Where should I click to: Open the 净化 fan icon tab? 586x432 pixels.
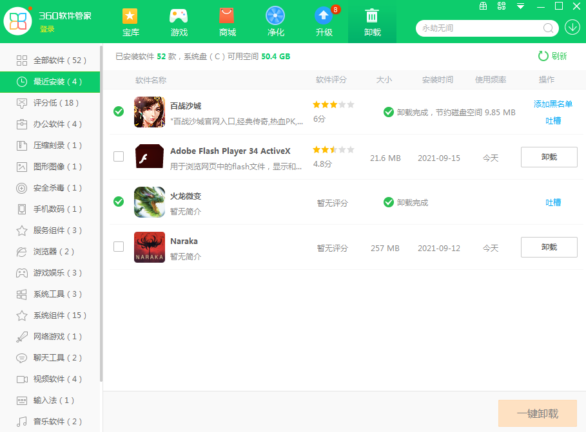275,22
